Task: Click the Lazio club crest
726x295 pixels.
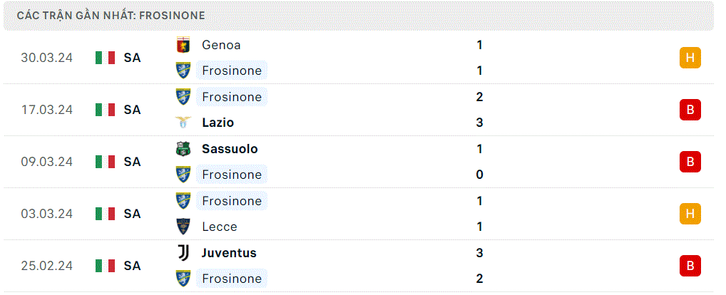Action: (183, 123)
